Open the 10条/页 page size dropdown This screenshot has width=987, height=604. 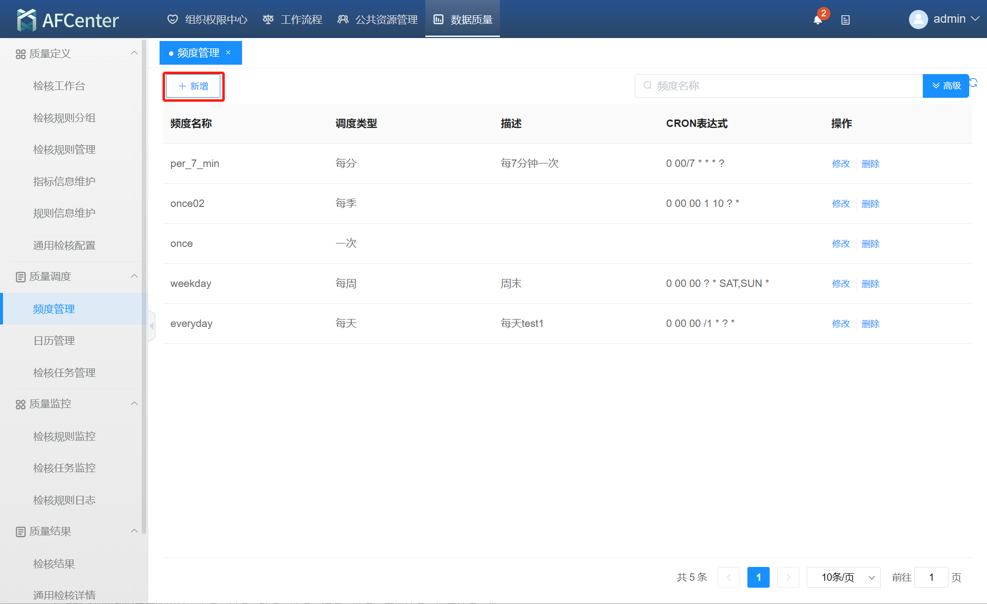pos(843,577)
